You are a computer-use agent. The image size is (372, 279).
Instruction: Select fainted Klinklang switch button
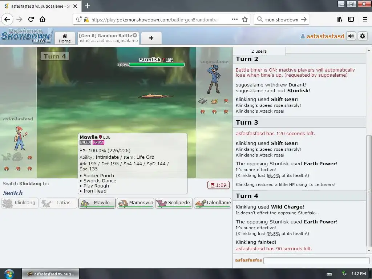20,203
